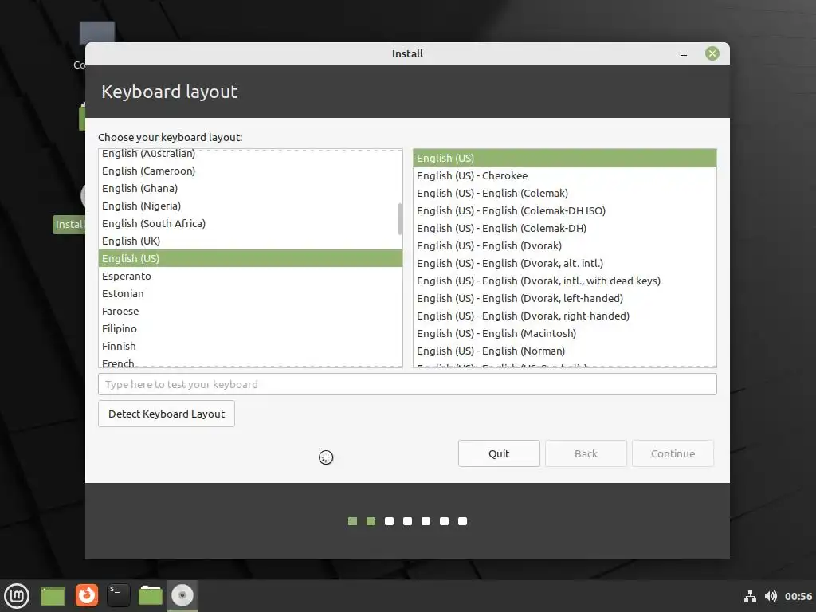
Task: Select English (Cameroon) layout
Action: tap(250, 171)
